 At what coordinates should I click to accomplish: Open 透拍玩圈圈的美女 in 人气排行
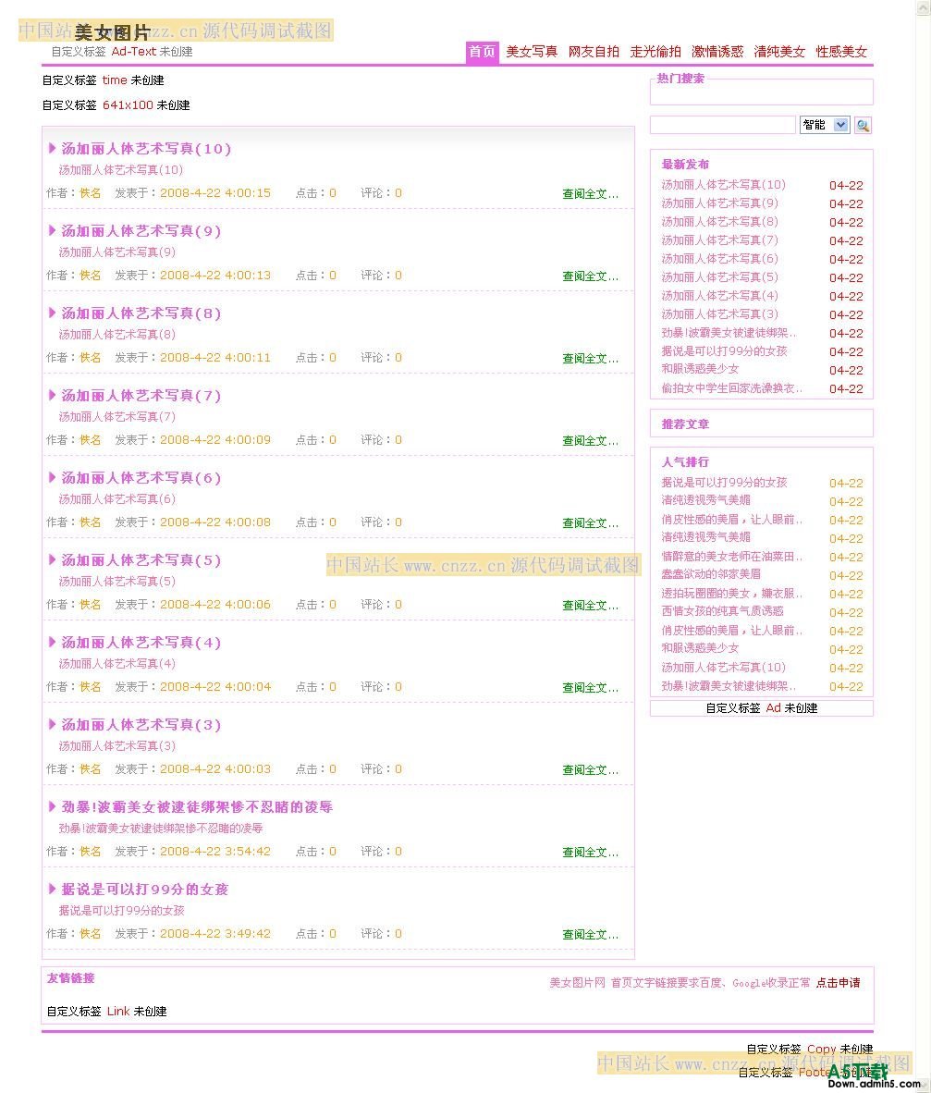click(x=731, y=594)
